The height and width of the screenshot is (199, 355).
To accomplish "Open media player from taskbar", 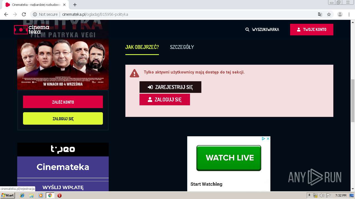I will [x=41, y=195].
